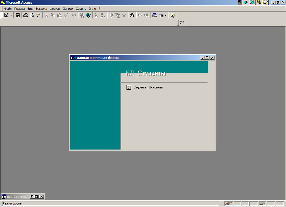Screen dimensions: 286x207
Task: Click the Sort Descending icon
Action: pyautogui.click(x=103, y=15)
